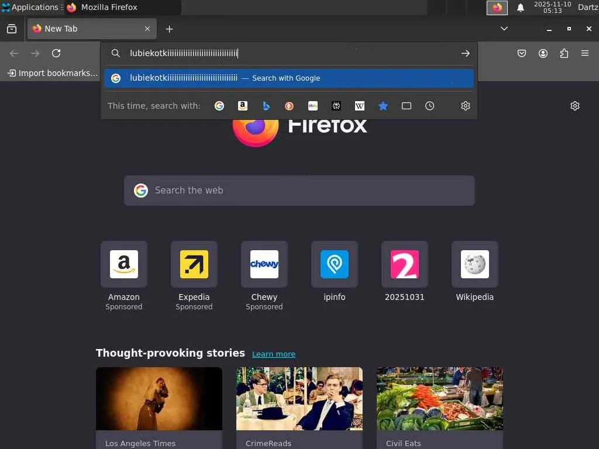Search this time with Bing icon
The height and width of the screenshot is (449, 599).
(x=266, y=106)
